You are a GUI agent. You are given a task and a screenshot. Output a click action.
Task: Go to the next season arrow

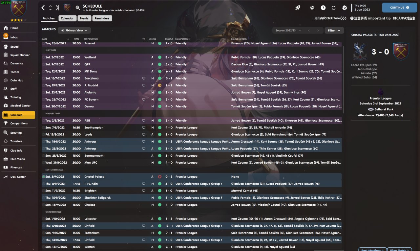318,31
